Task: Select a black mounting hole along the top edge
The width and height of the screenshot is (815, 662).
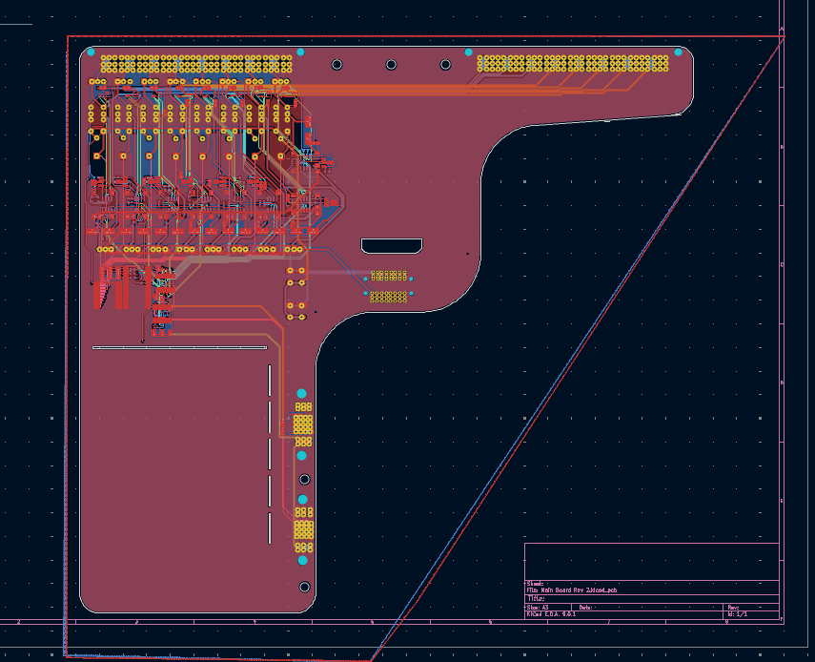Action: 391,65
